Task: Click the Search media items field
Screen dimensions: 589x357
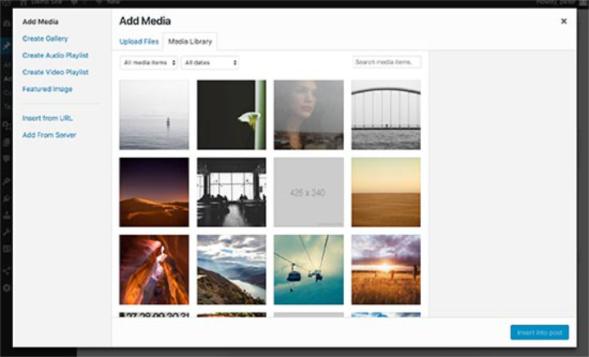Action: coord(386,62)
